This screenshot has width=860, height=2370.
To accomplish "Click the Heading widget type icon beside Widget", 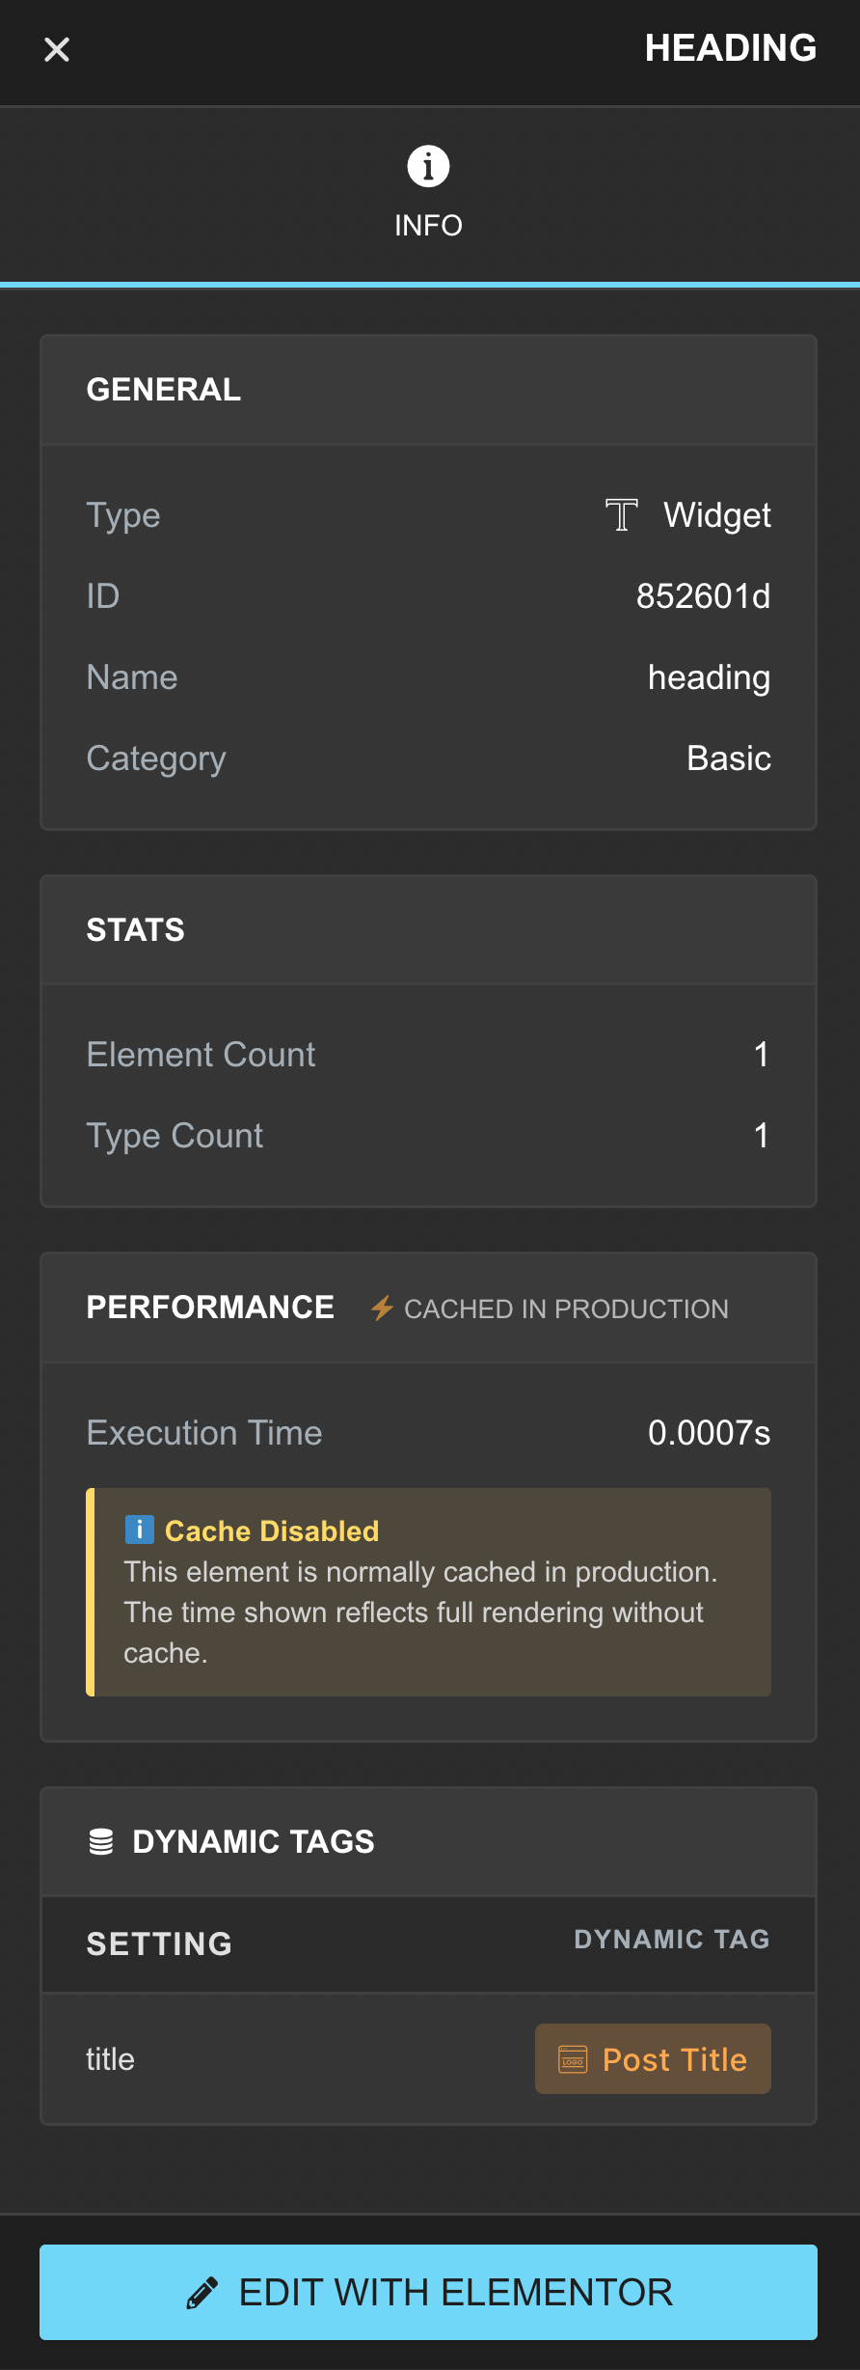I will point(620,515).
